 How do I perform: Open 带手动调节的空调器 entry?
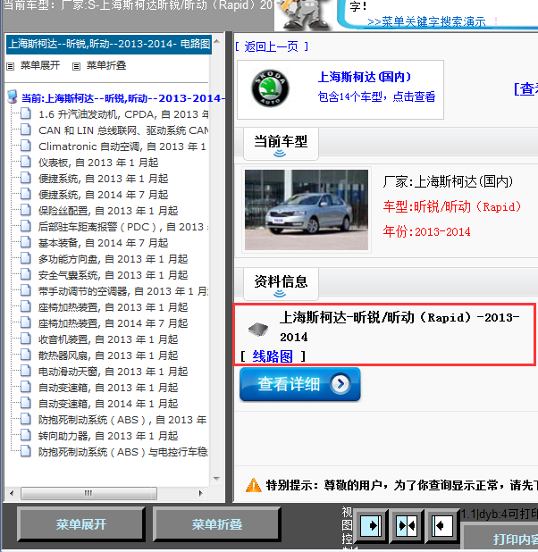123,291
